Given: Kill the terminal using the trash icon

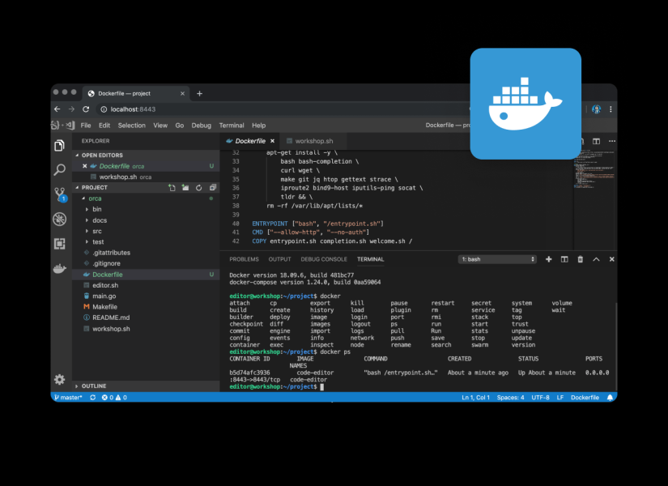Looking at the screenshot, I should [580, 258].
